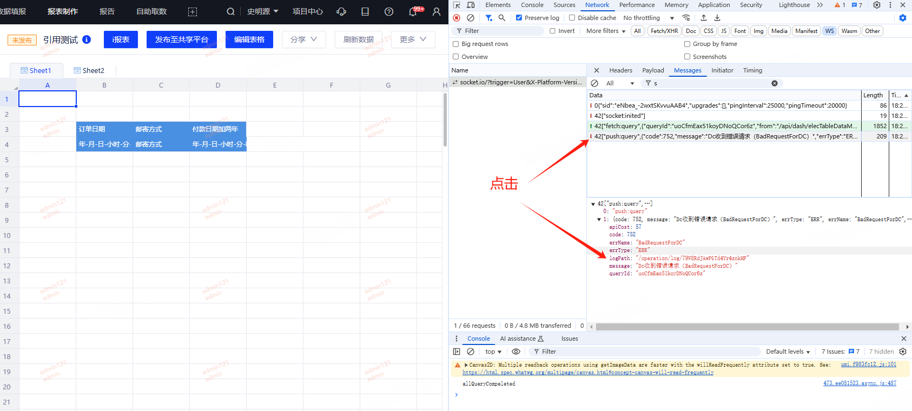Viewport: 912px width, 411px height.
Task: Open the customer service headset icon
Action: [x=341, y=11]
